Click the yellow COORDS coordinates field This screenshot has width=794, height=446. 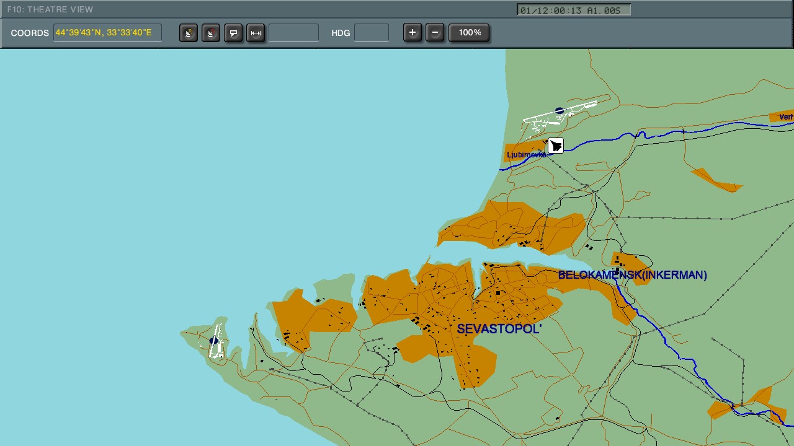pos(107,32)
